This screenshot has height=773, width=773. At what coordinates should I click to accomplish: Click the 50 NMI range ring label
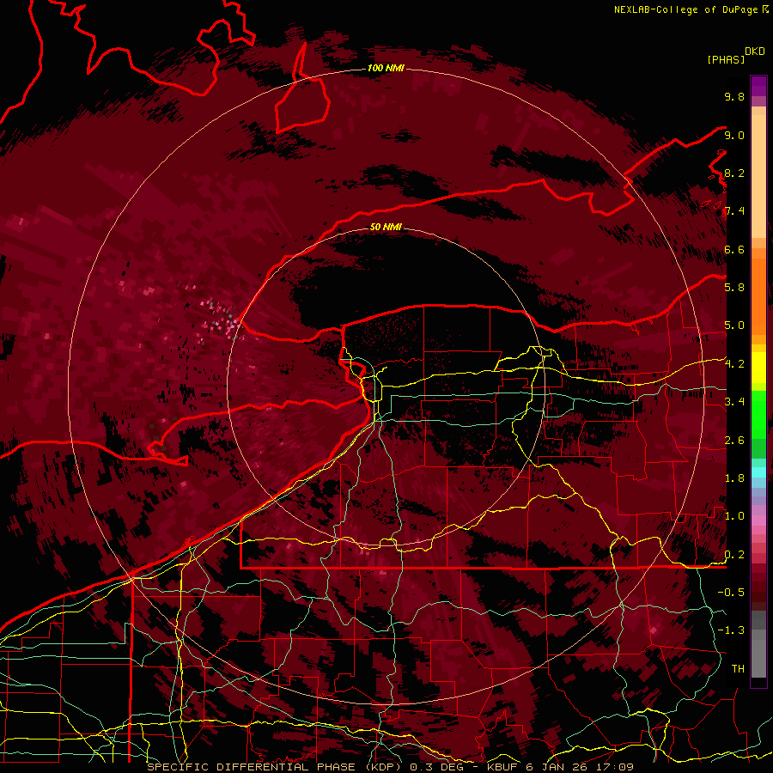click(x=386, y=227)
